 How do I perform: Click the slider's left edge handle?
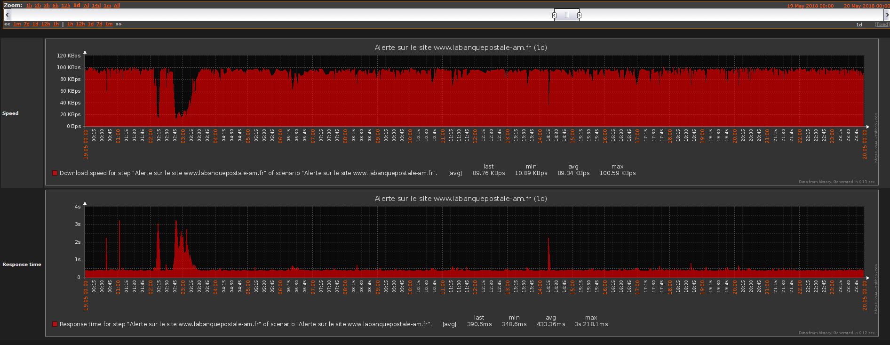(x=554, y=15)
